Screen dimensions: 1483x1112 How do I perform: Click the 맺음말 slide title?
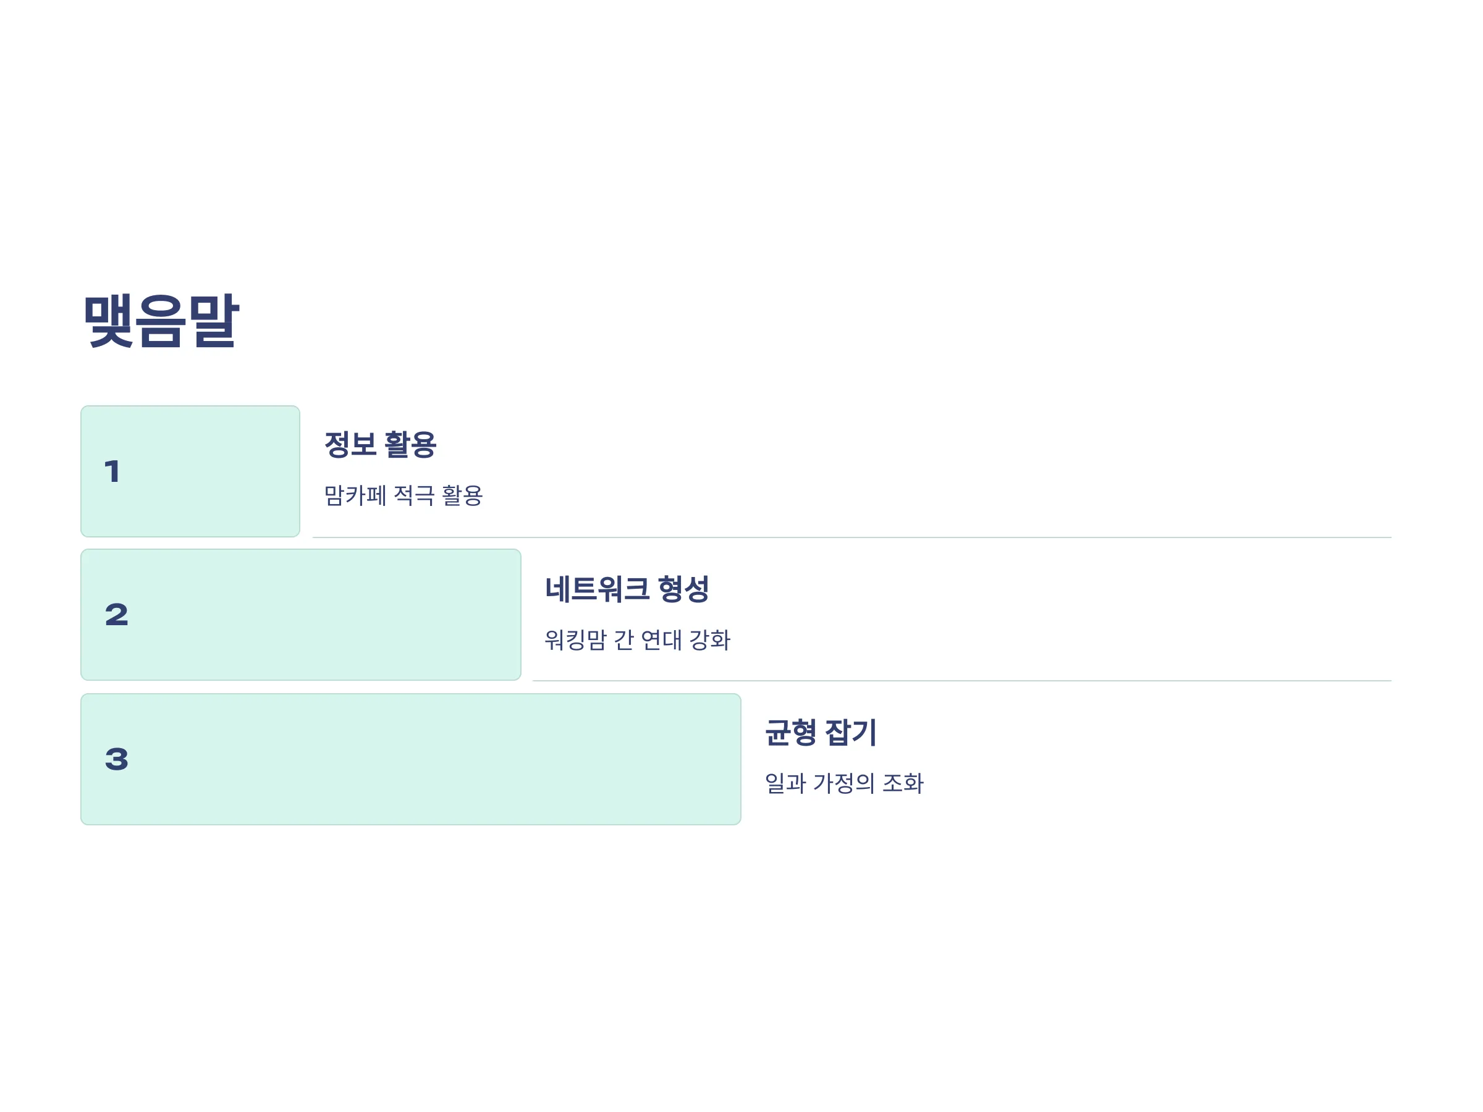pos(161,321)
